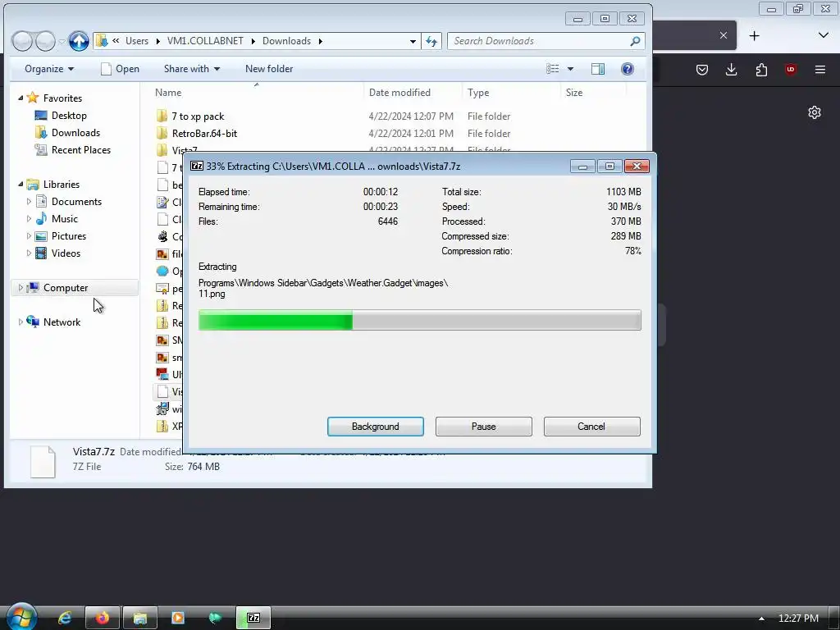The width and height of the screenshot is (840, 630).
Task: Collapse the Favorites group
Action: coord(21,98)
